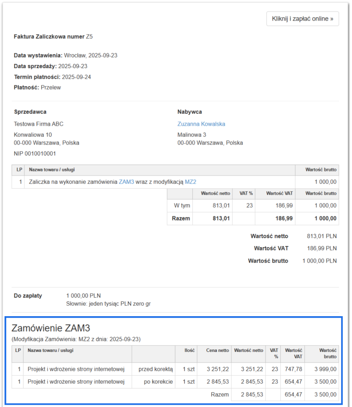Click the 'Do zapłaty' label
Screen dimensions: 352x407
(28, 296)
